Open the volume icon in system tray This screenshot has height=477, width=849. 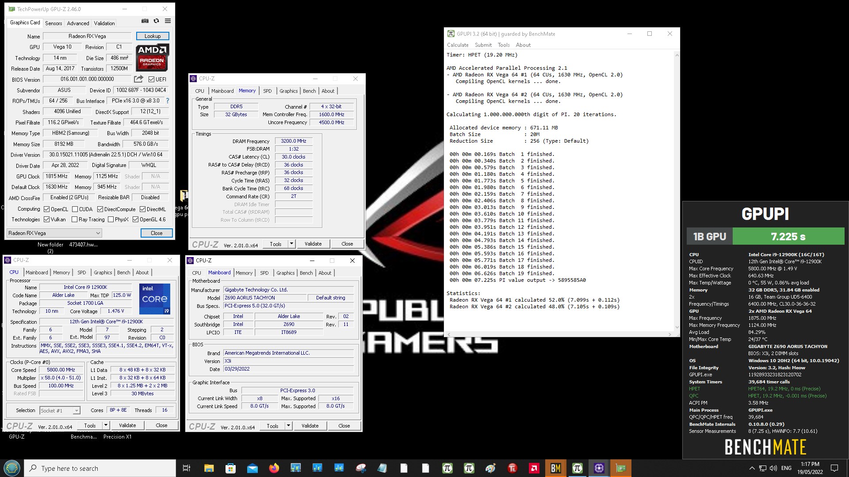pos(773,468)
